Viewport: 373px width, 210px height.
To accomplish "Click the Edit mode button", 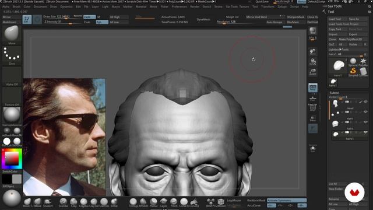I will click(27, 19).
